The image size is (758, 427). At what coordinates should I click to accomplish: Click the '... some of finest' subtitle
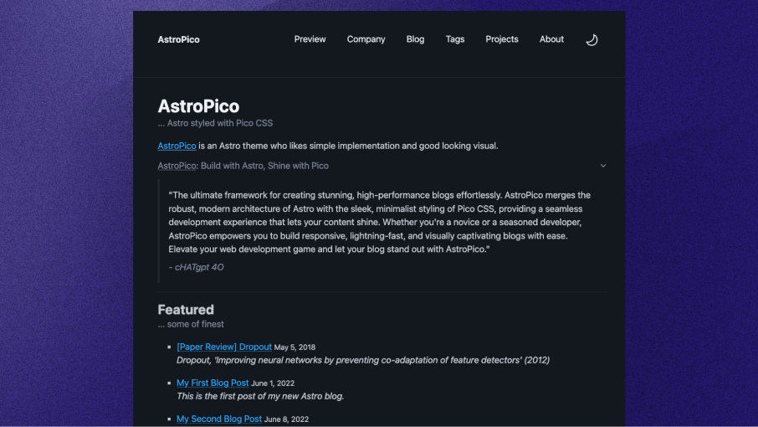click(191, 324)
